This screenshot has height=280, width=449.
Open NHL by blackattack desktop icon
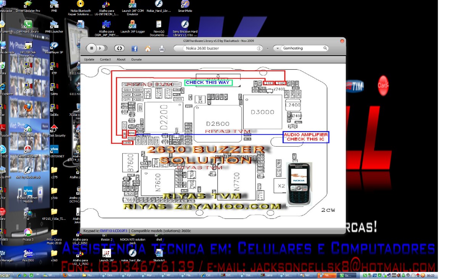coord(28,173)
